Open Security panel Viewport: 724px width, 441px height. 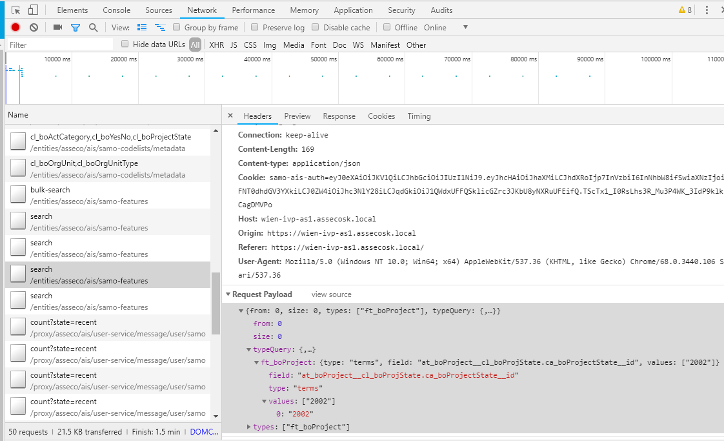[x=401, y=10]
